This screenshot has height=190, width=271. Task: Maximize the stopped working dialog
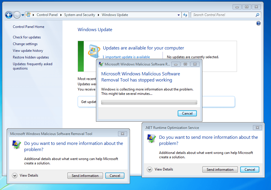click(x=185, y=64)
